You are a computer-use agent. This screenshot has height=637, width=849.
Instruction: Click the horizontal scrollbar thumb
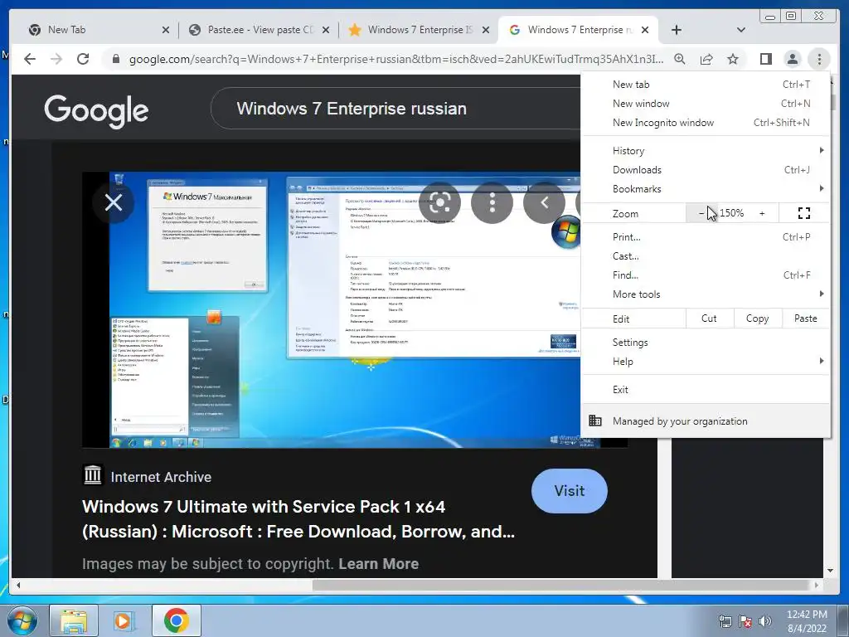coord(562,585)
